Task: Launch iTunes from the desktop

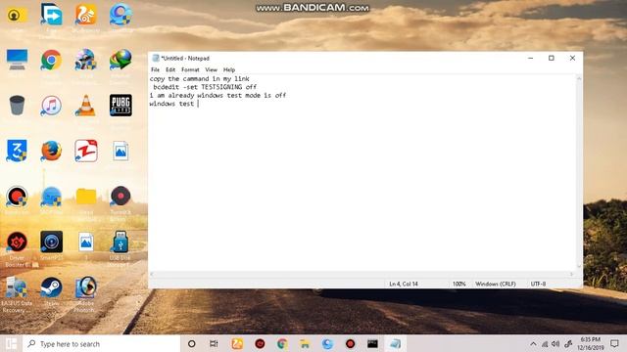Action: 51,106
